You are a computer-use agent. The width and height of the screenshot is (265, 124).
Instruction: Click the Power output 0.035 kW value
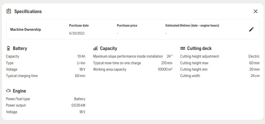pos(78,105)
